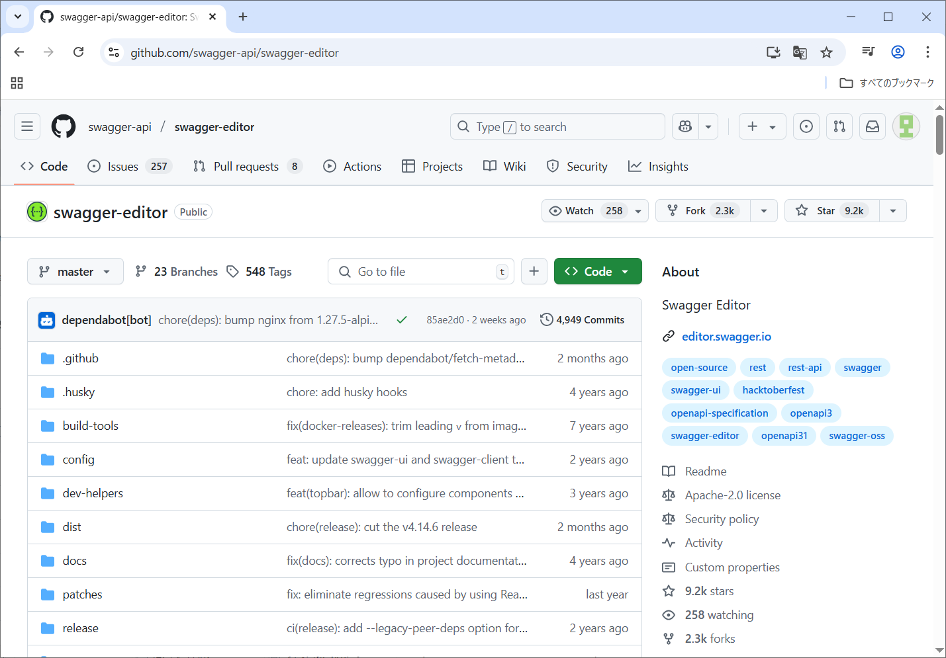Open the Copilot chat icon
The image size is (946, 658).
685,126
